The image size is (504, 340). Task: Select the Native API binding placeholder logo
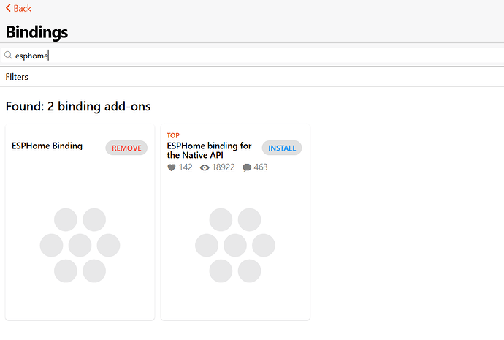tap(234, 245)
